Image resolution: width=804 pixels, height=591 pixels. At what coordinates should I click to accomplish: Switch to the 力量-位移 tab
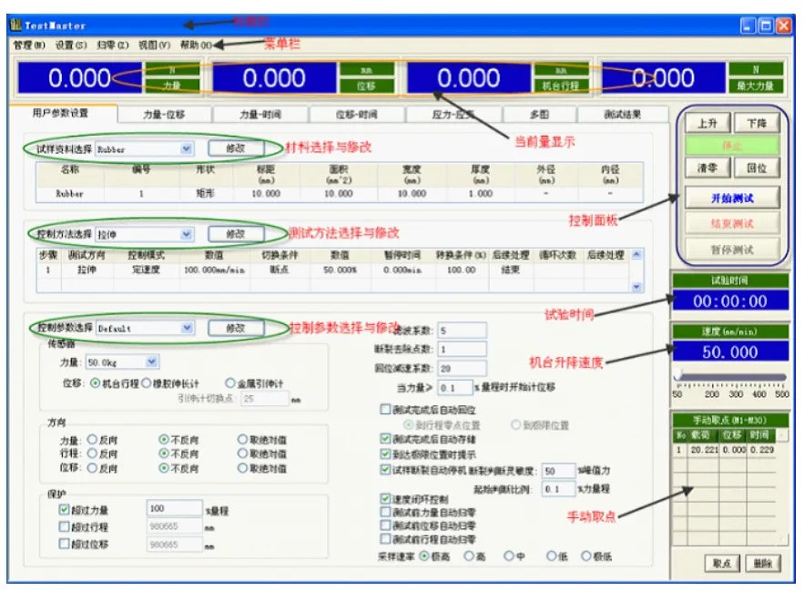163,115
